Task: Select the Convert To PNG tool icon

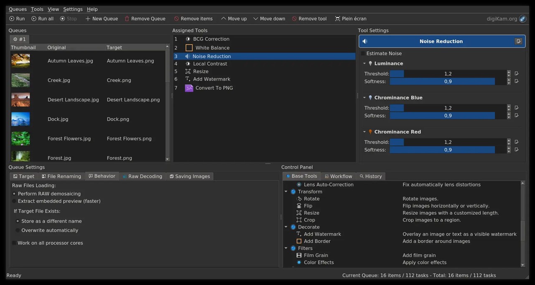Action: [x=189, y=88]
